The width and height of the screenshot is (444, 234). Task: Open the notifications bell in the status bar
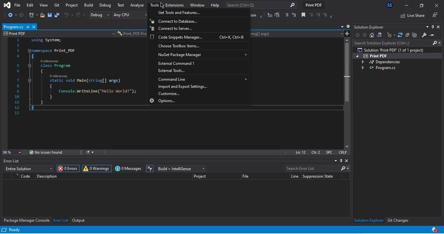(434, 230)
